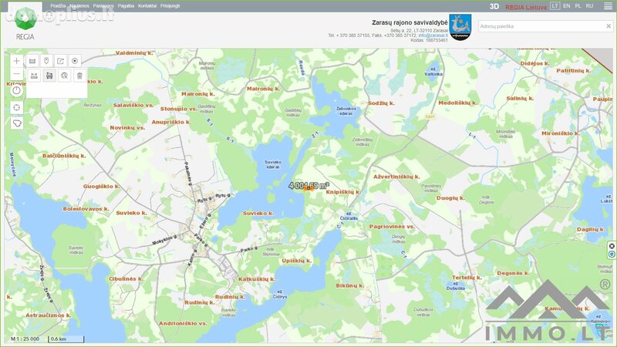Screen dimensions: 617x347
Task: Click Prisijungti to log in
Action: click(170, 6)
